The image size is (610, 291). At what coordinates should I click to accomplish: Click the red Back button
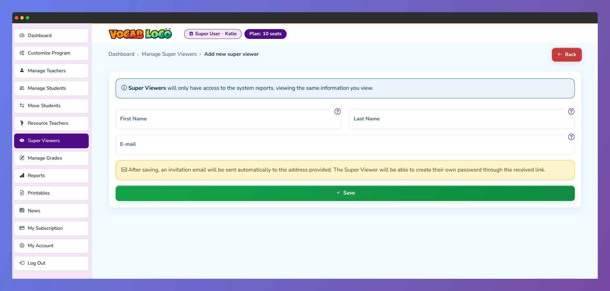tap(567, 55)
